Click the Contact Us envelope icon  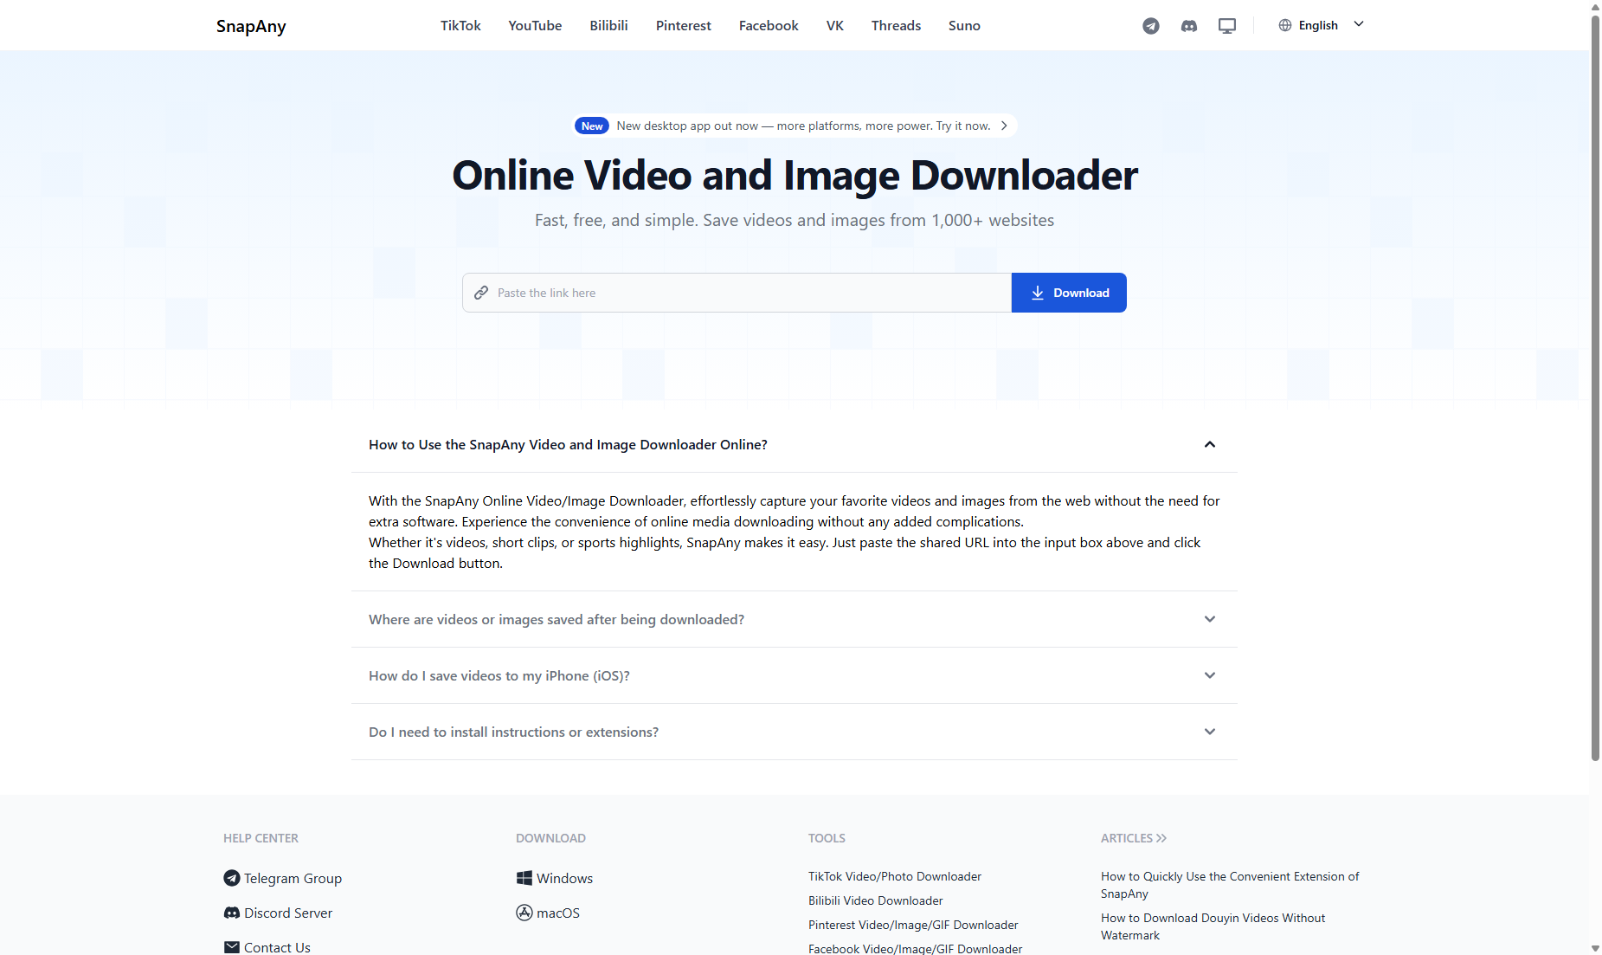tap(231, 947)
